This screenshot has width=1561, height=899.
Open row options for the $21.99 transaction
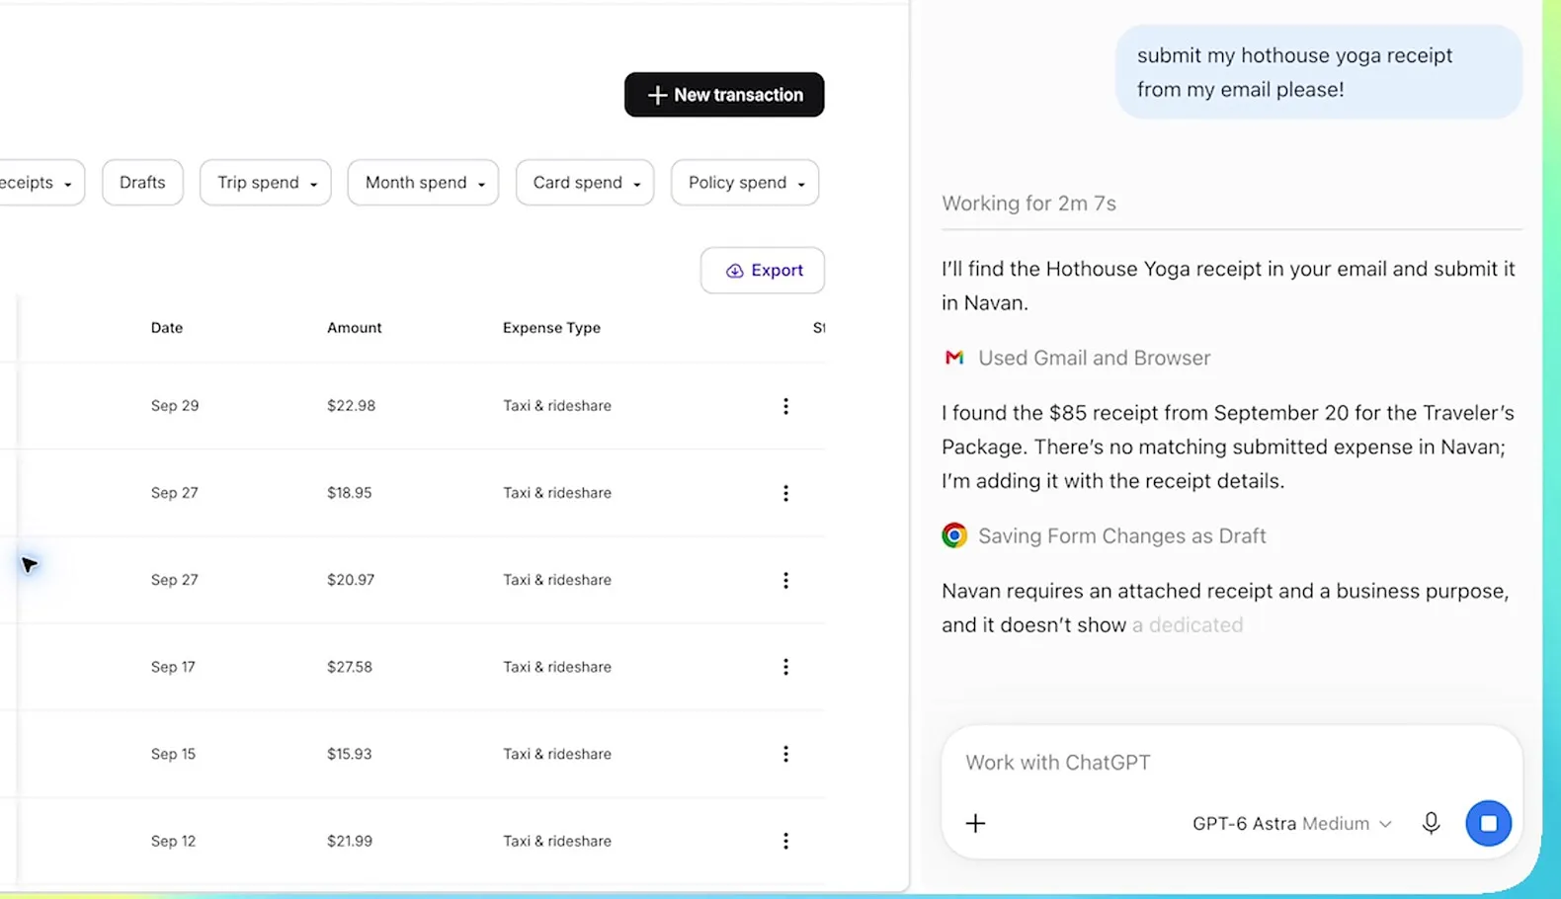pyautogui.click(x=785, y=841)
